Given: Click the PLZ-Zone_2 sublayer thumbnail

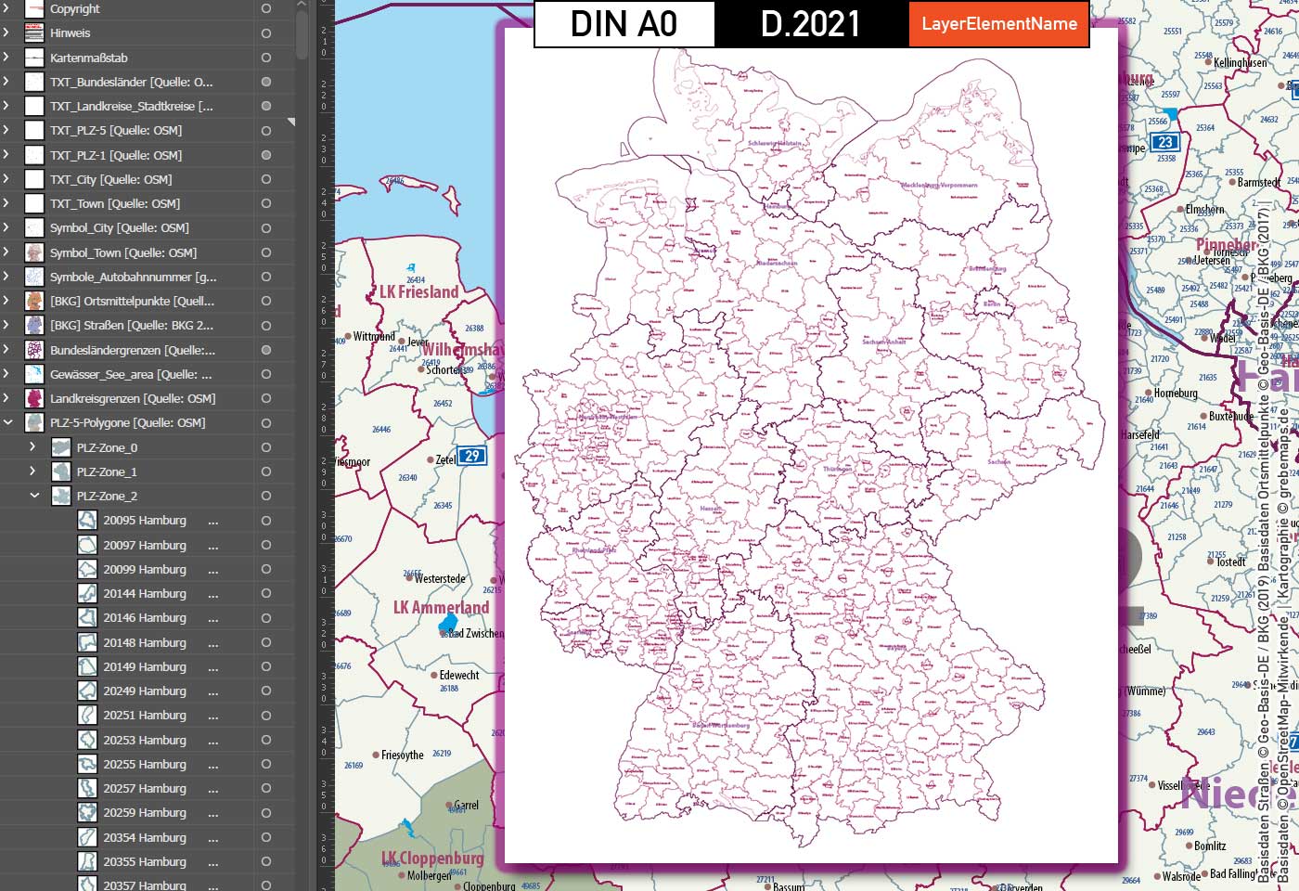Looking at the screenshot, I should point(60,496).
